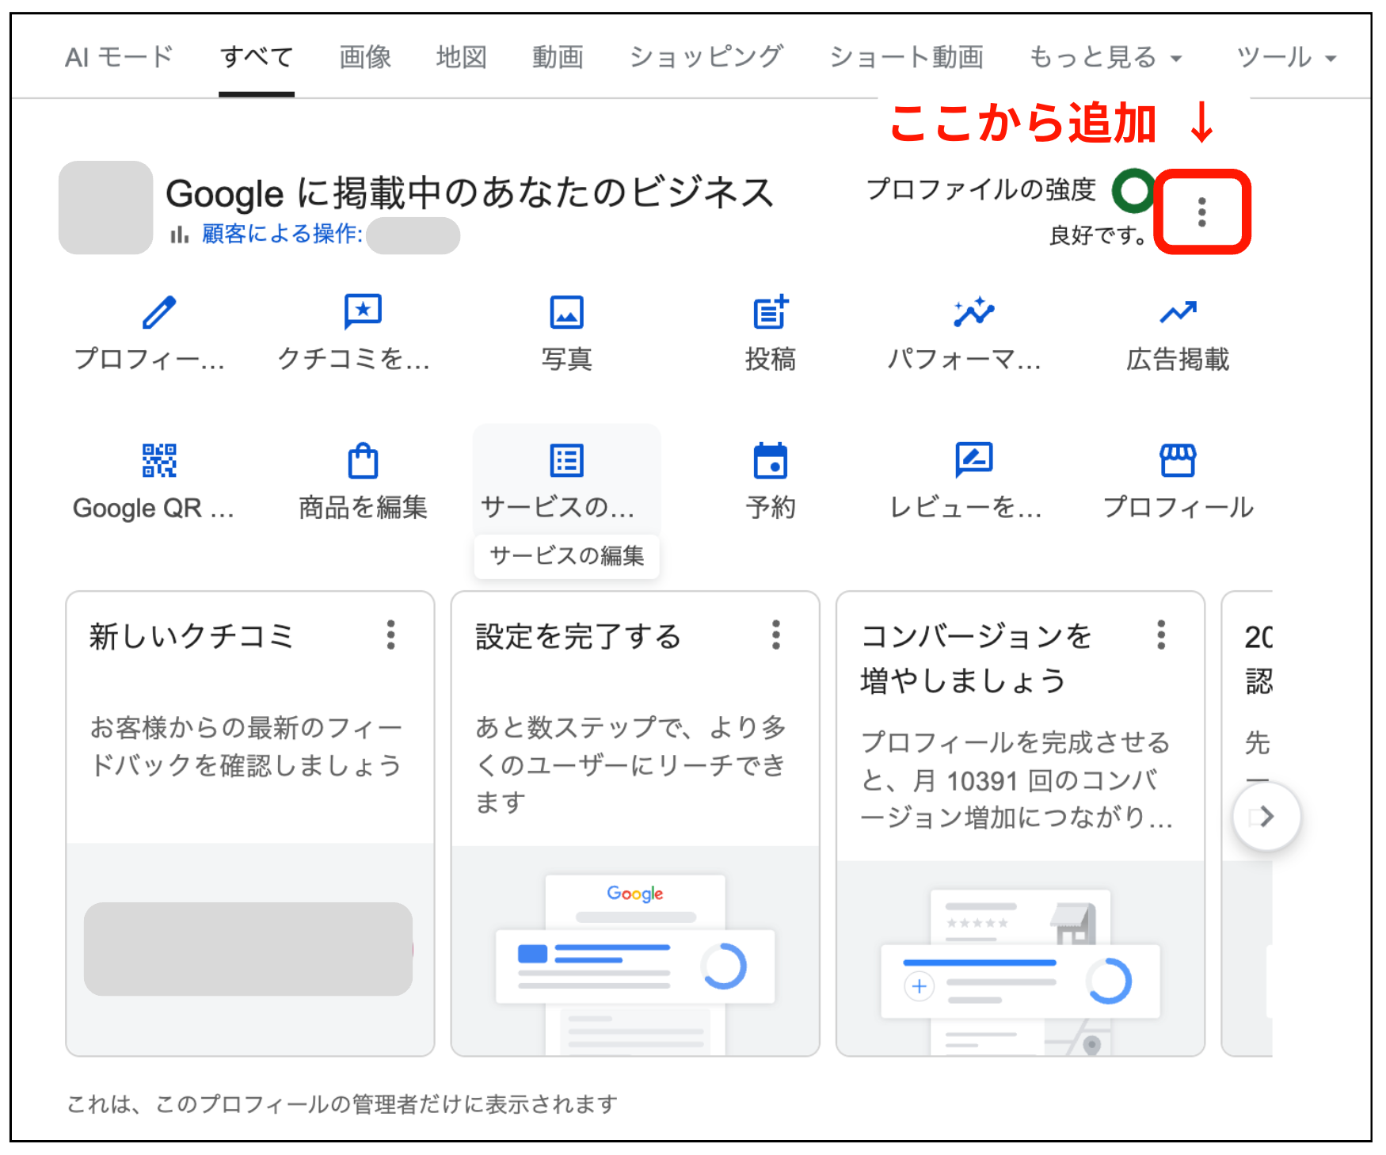Image resolution: width=1386 pixels, height=1155 pixels.
Task: Click the green profile strength circle
Action: [1134, 191]
